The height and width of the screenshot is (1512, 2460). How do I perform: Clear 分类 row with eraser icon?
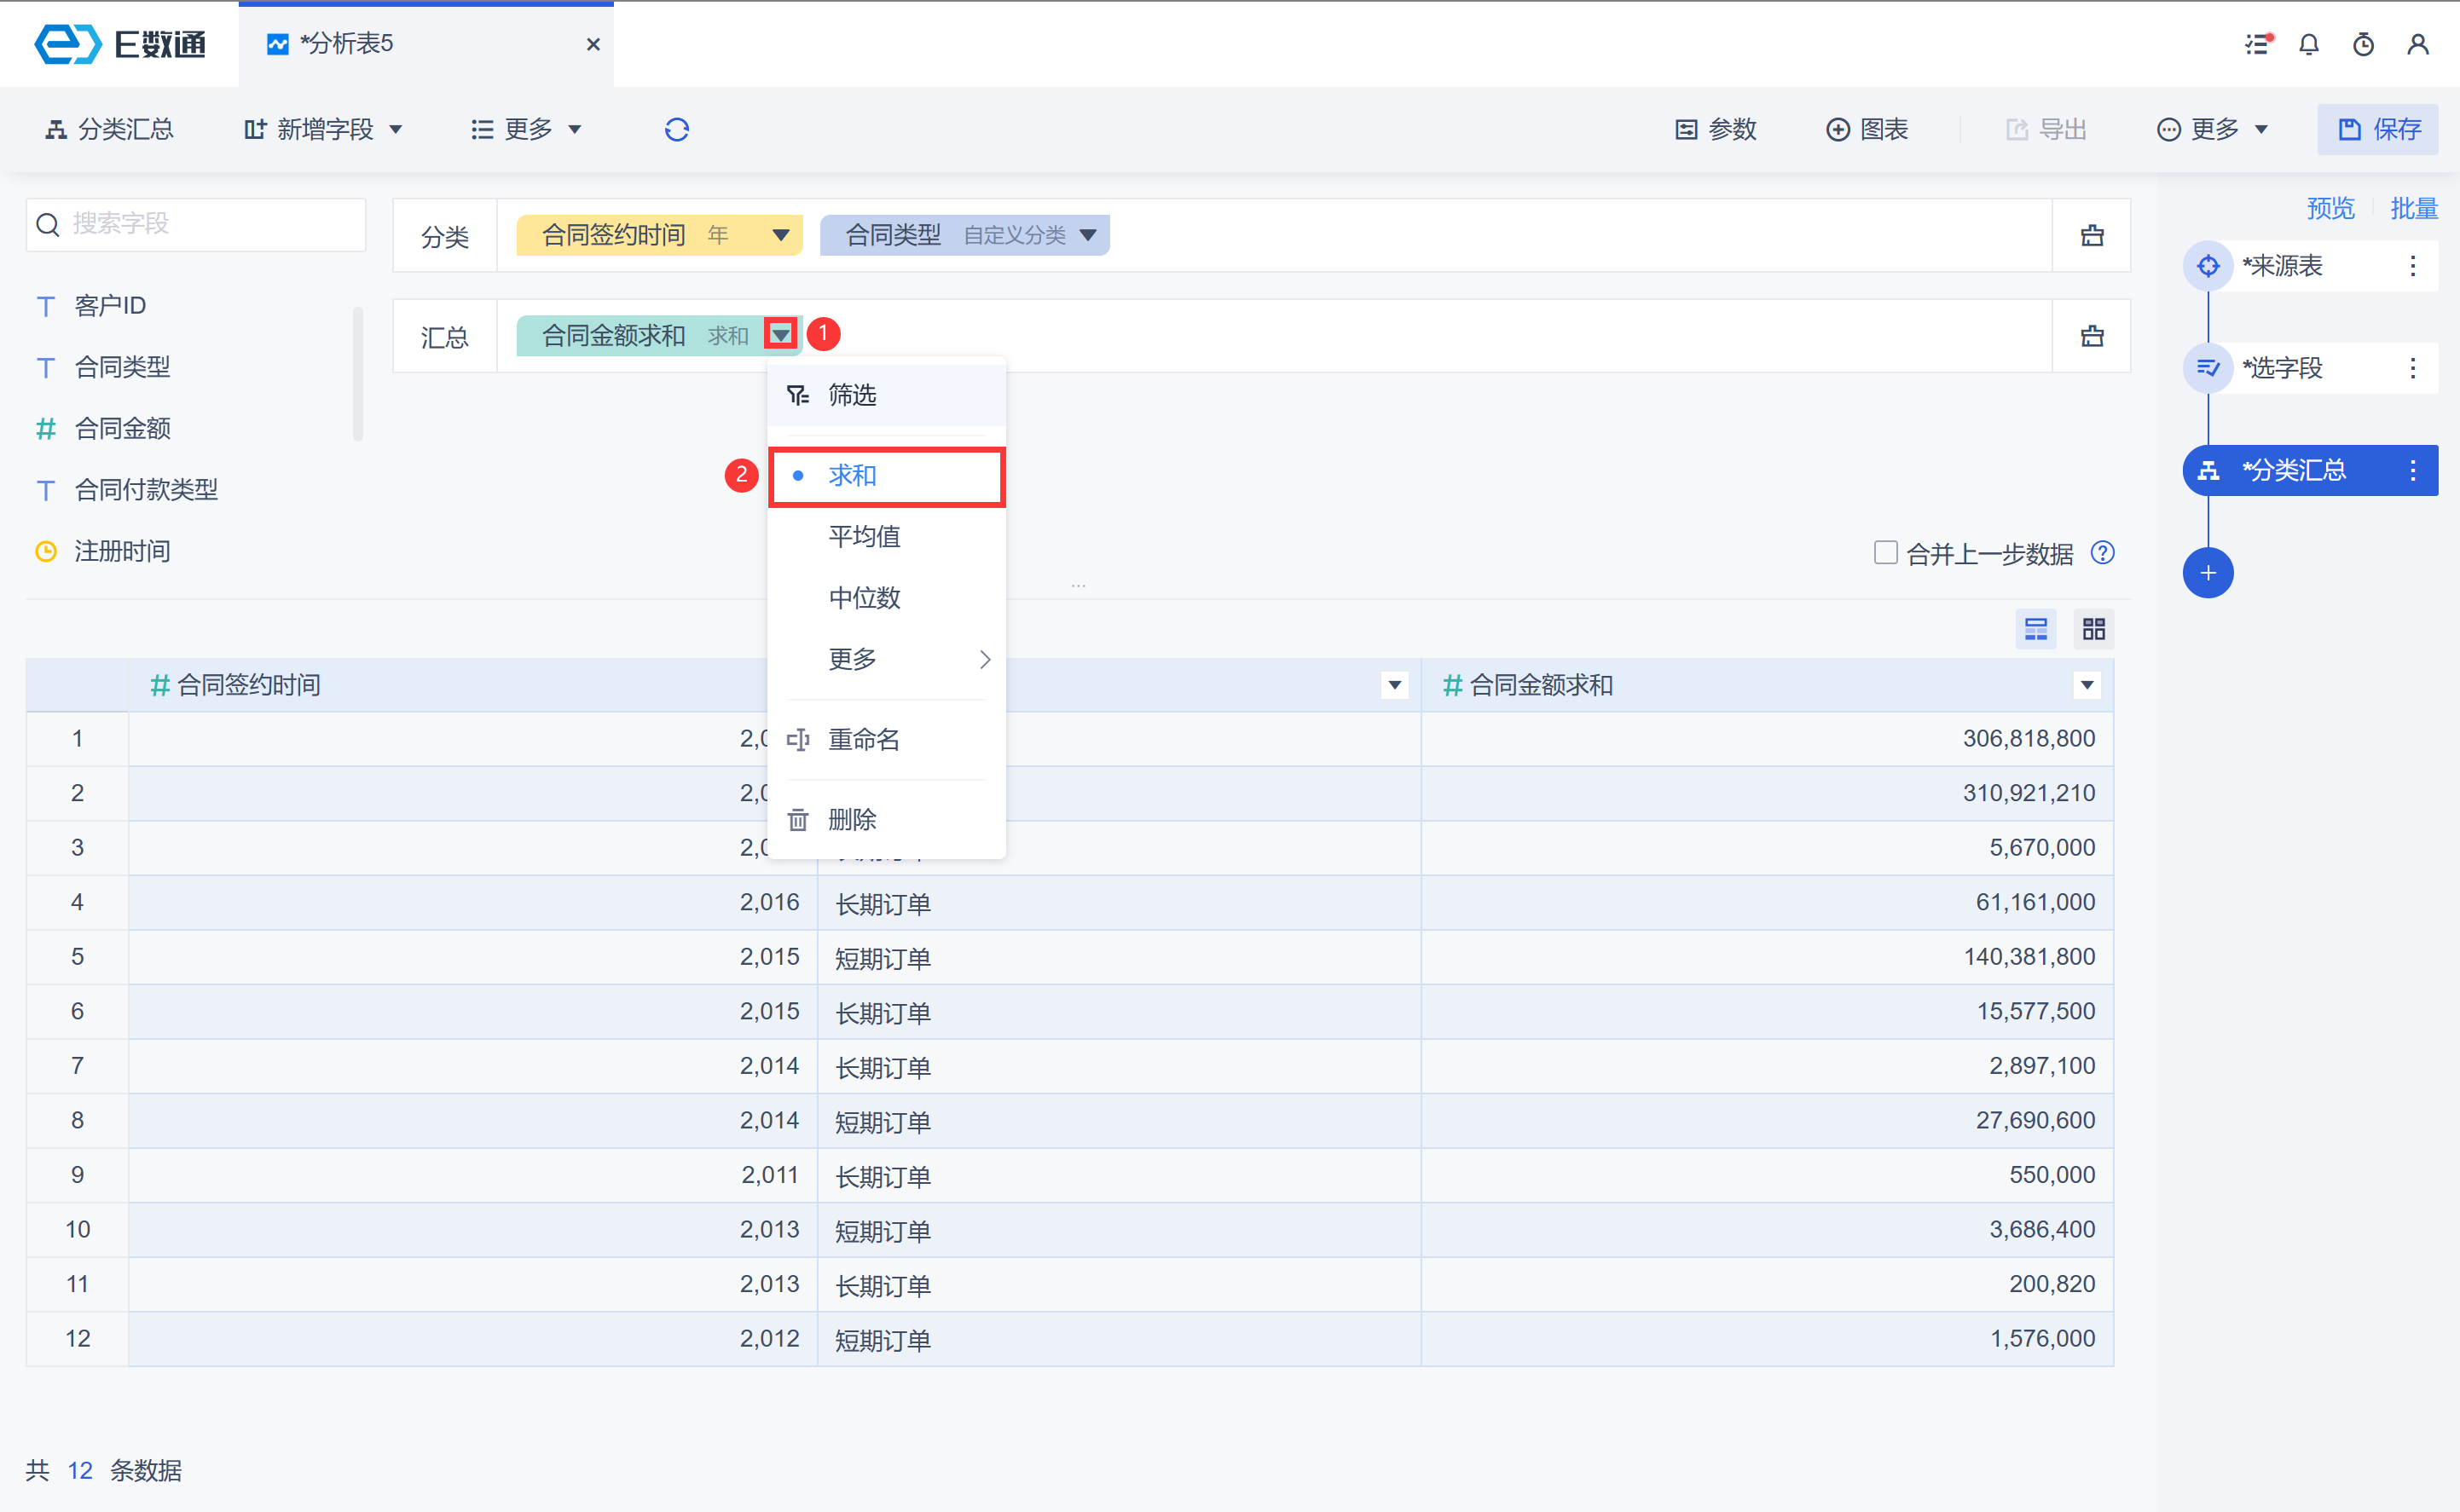click(2092, 236)
